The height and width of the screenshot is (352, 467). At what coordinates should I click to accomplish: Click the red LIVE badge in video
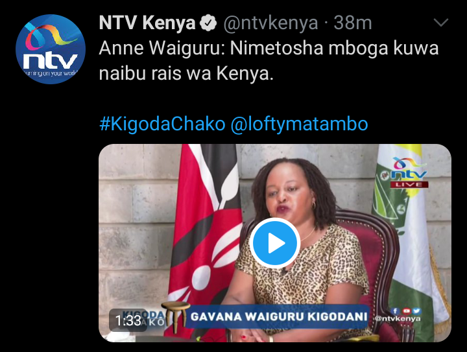[409, 185]
